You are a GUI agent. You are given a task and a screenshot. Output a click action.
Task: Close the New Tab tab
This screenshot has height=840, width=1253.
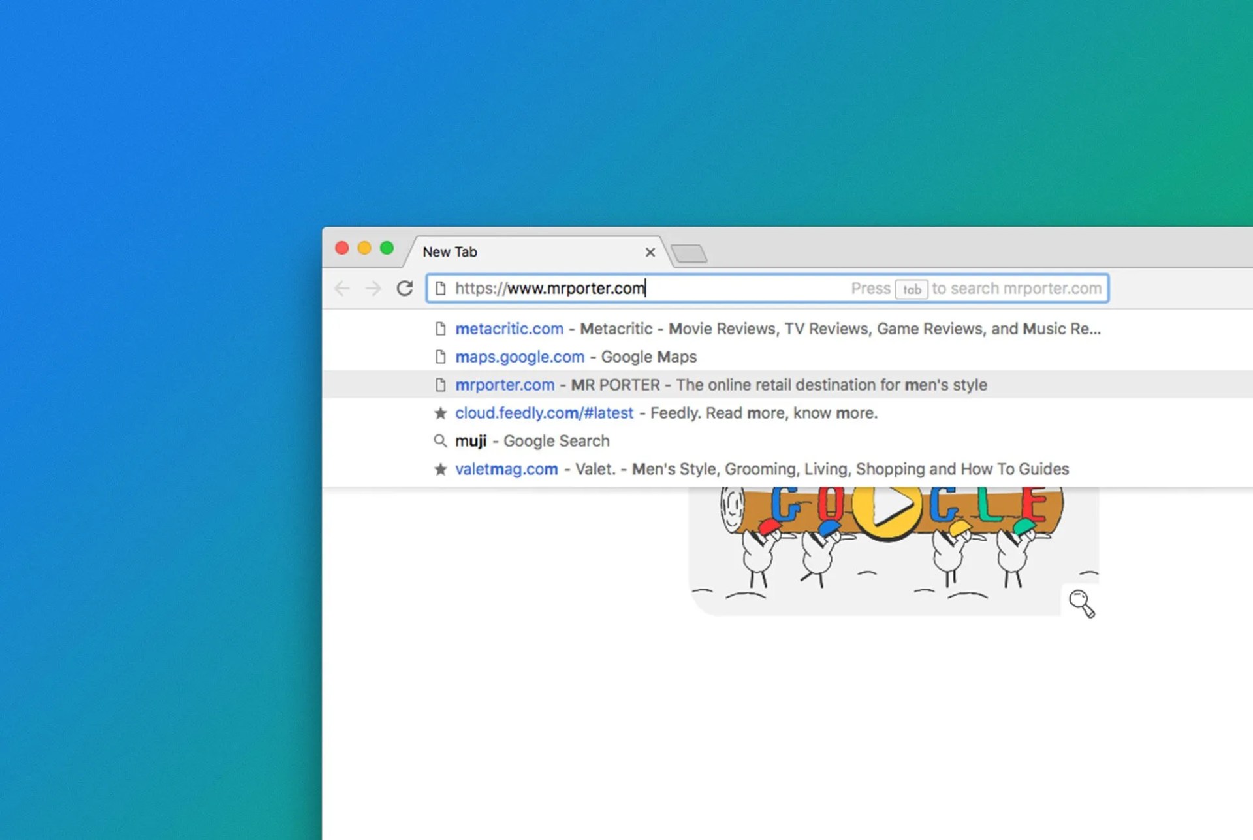pos(650,252)
